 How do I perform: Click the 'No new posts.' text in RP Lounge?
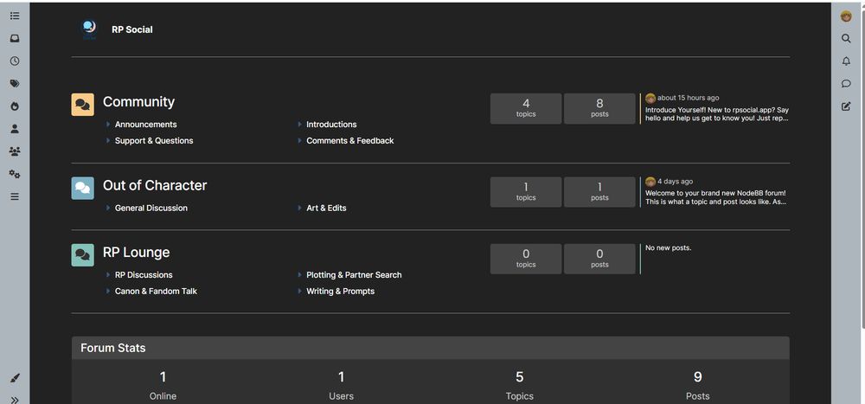(668, 248)
